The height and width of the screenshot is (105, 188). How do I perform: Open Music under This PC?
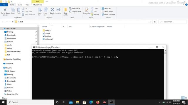(9, 84)
